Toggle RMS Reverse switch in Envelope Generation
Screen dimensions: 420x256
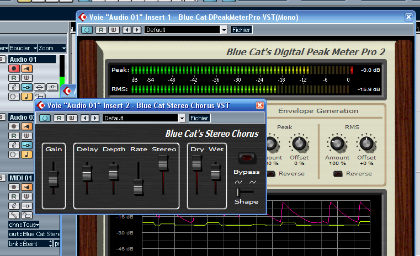point(338,174)
